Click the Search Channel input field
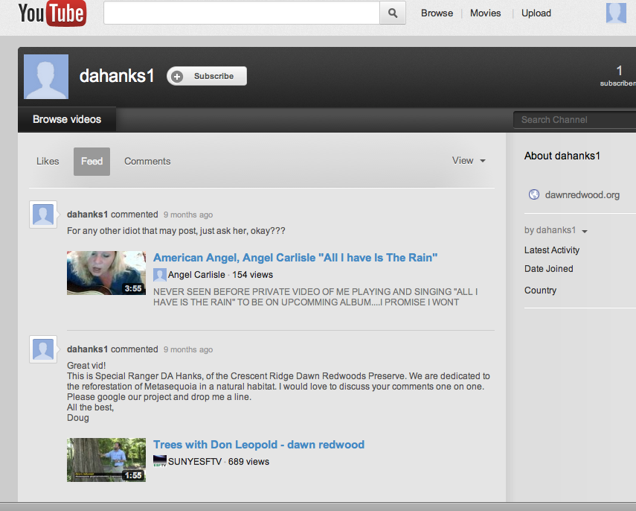The height and width of the screenshot is (511, 636). coord(574,120)
